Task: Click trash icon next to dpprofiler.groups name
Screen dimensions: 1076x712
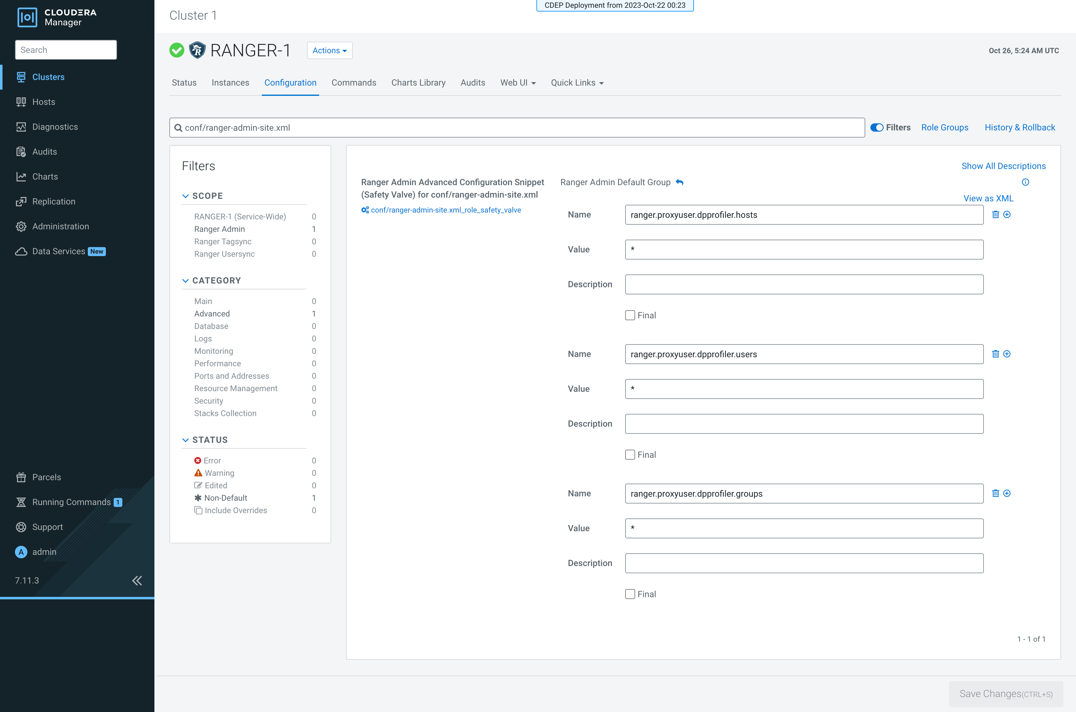Action: [995, 493]
